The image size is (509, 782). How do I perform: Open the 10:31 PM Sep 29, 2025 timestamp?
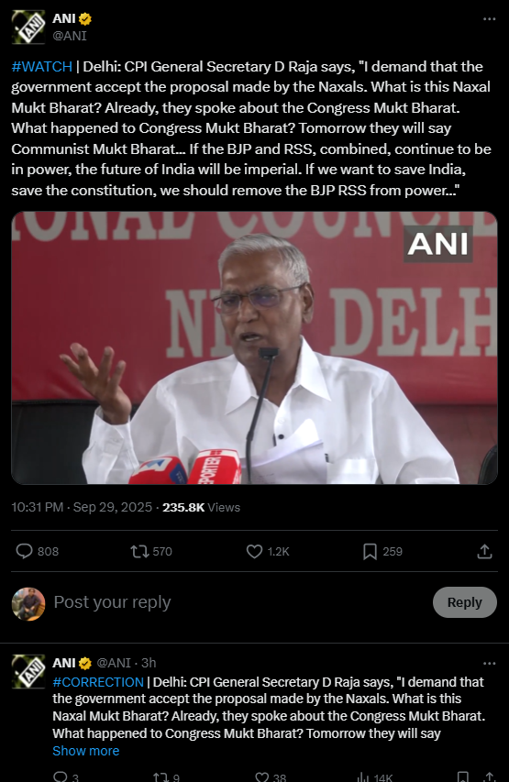[x=82, y=507]
